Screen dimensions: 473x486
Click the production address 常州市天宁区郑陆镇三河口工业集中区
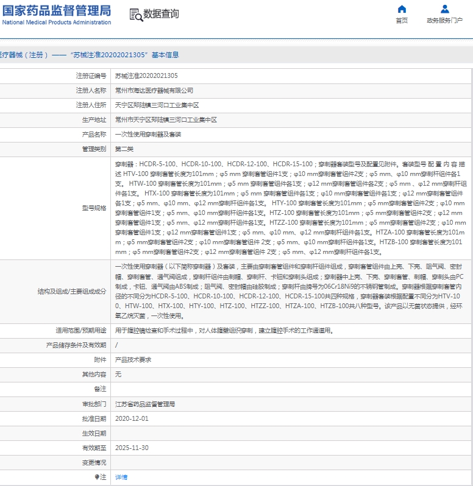(x=166, y=119)
